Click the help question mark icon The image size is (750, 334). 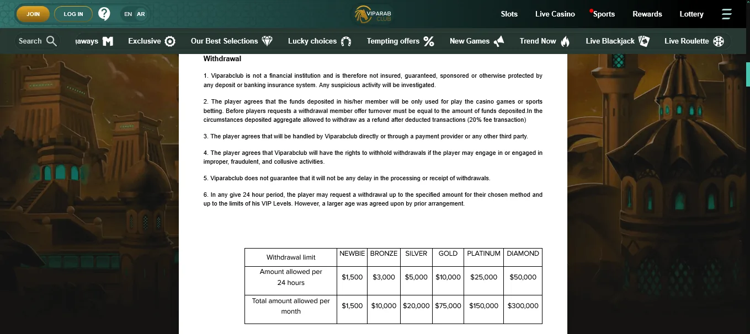coord(104,14)
